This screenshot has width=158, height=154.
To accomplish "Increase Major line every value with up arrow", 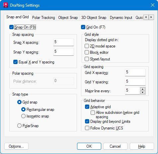I will (142, 89).
